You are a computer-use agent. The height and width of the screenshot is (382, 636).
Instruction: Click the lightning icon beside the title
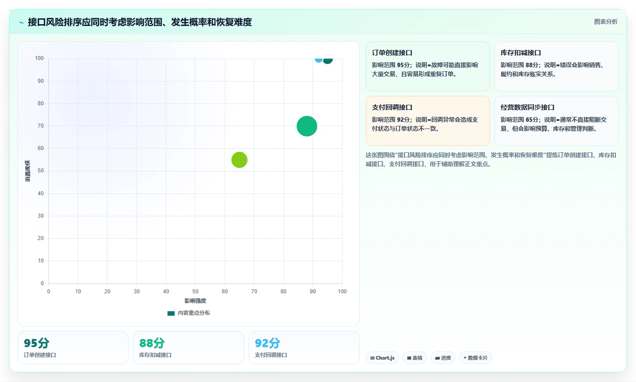tap(21, 22)
